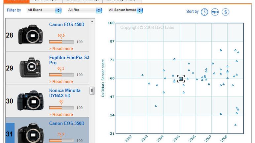The image size is (255, 143).
Task: Click the Filter by label
Action: coord(14,10)
